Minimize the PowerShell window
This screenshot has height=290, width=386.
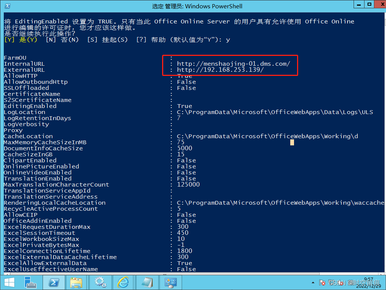coord(358,5)
